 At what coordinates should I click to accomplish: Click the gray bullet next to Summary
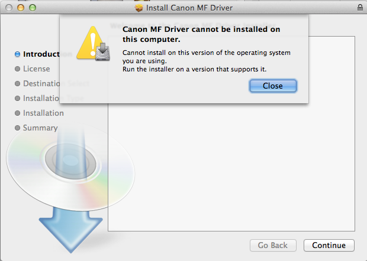(18, 128)
